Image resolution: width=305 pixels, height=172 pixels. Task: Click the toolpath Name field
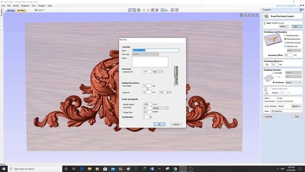286,111
